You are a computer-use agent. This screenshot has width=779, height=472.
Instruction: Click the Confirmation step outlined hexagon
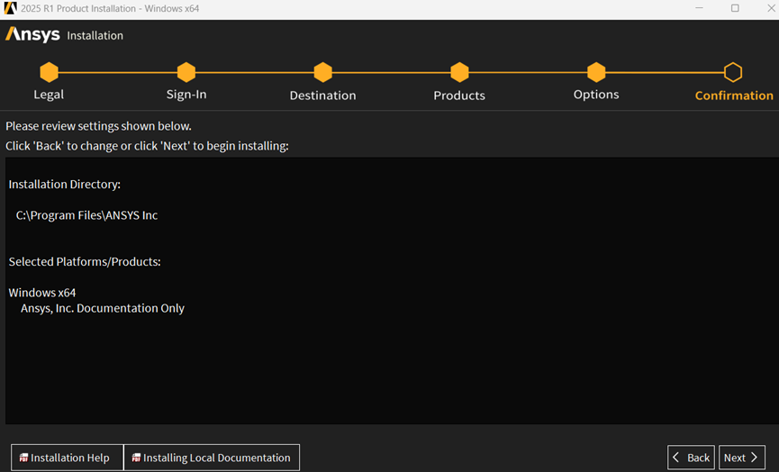pyautogui.click(x=733, y=73)
